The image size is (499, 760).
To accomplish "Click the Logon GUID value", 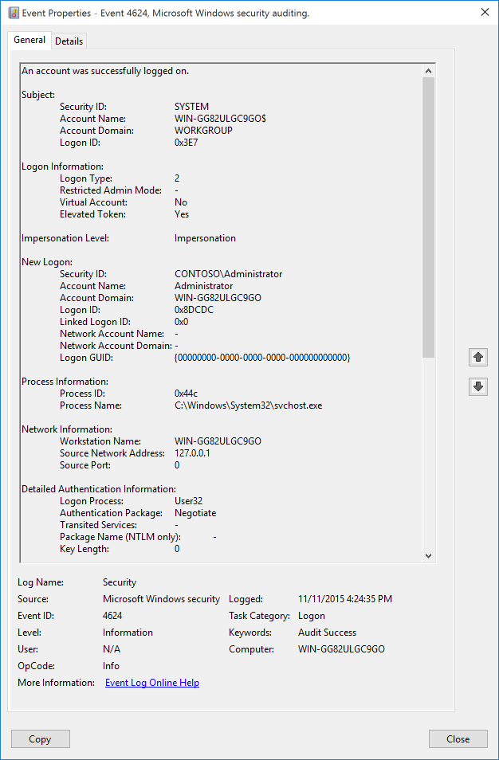I will click(x=262, y=358).
